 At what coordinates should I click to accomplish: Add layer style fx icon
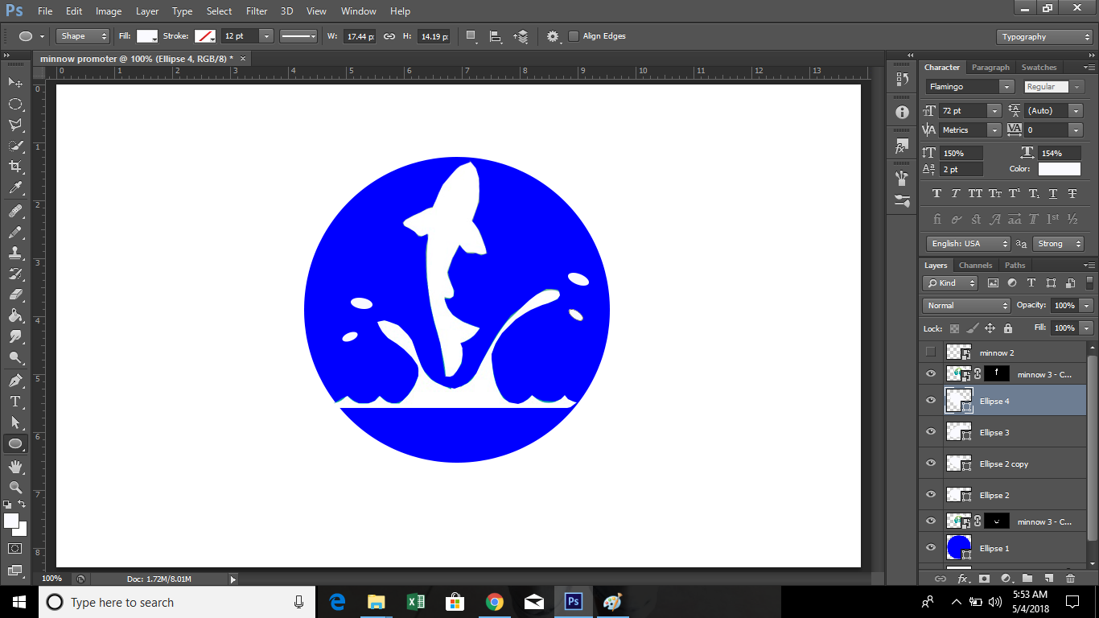point(962,579)
